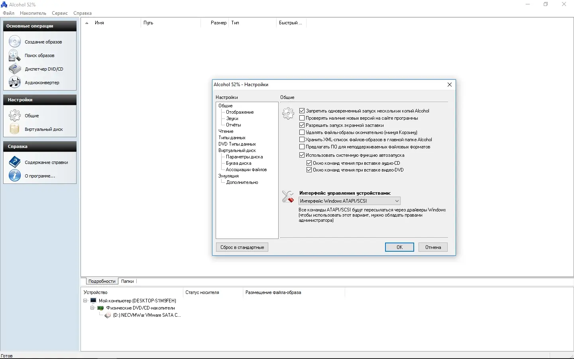
Task: Select Дополнительно in the settings tree
Action: [x=242, y=182]
